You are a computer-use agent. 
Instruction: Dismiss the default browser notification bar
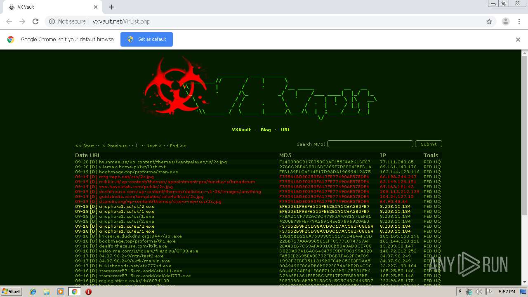pyautogui.click(x=518, y=40)
